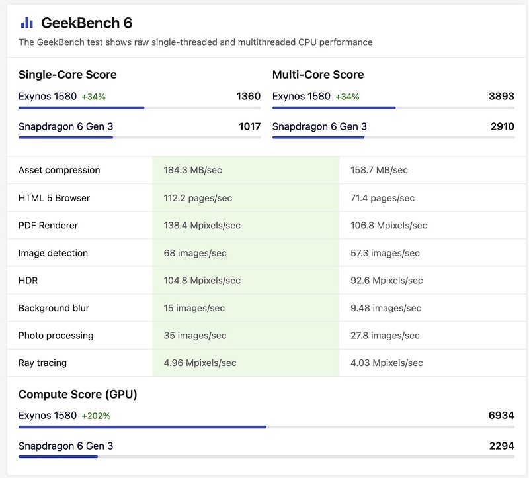
Task: Select the Ray tracing row label
Action: click(x=42, y=363)
